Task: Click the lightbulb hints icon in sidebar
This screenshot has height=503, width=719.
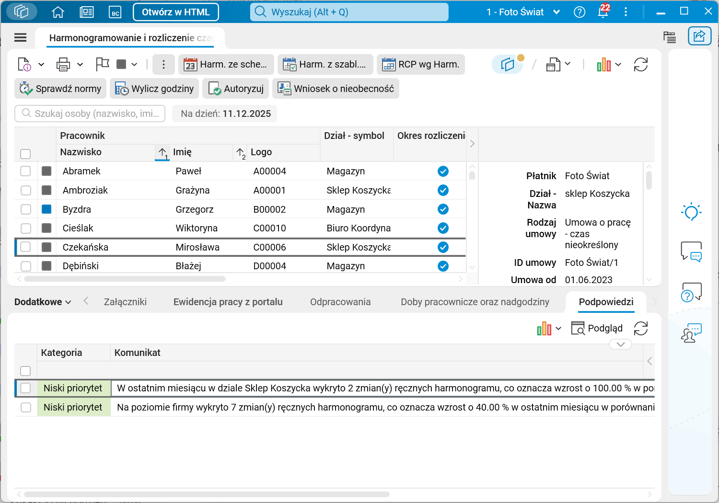Action: tap(691, 211)
